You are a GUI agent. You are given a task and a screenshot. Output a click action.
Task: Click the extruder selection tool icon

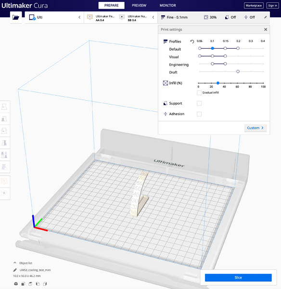click(x=4, y=181)
